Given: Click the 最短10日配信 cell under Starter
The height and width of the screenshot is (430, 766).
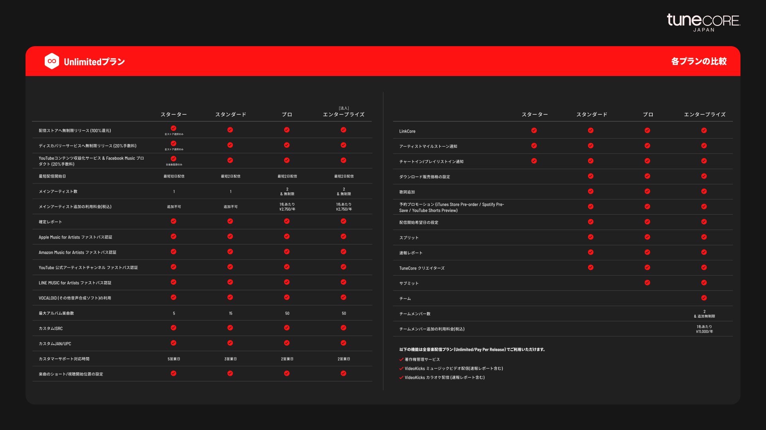Looking at the screenshot, I should [x=174, y=176].
